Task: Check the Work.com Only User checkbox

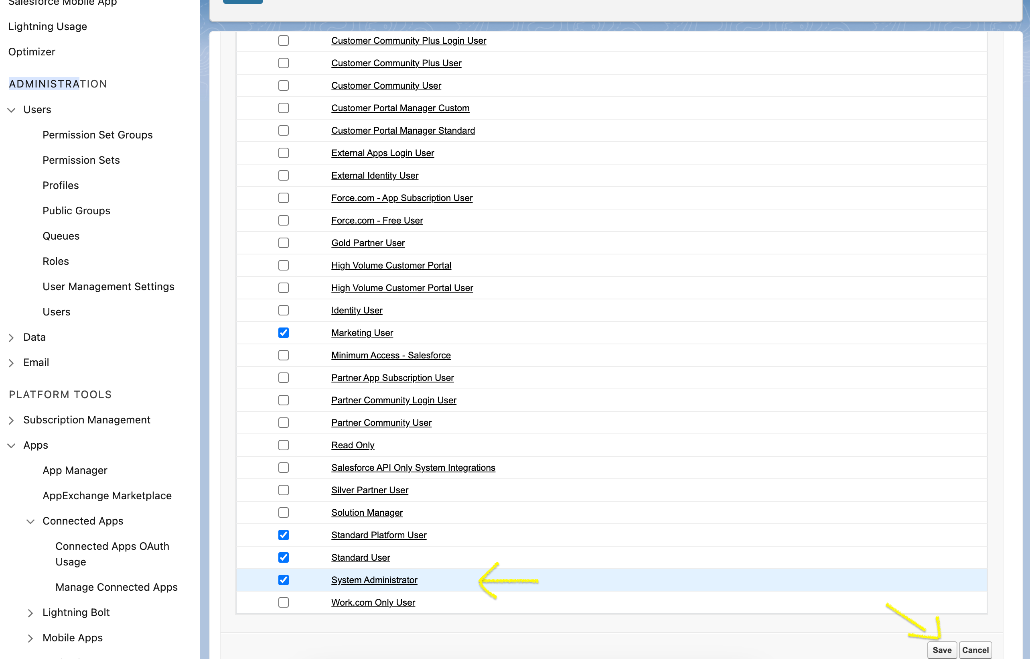Action: click(284, 602)
